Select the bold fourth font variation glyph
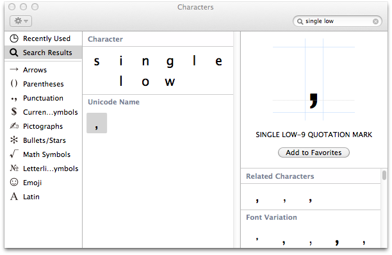 point(337,242)
